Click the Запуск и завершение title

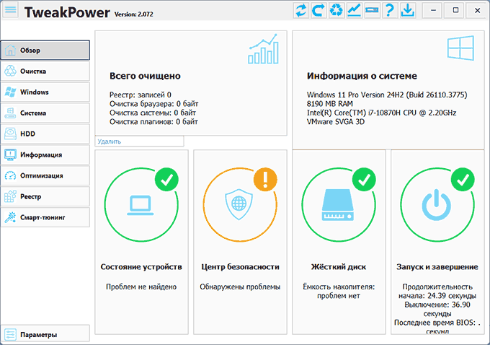coord(437,267)
